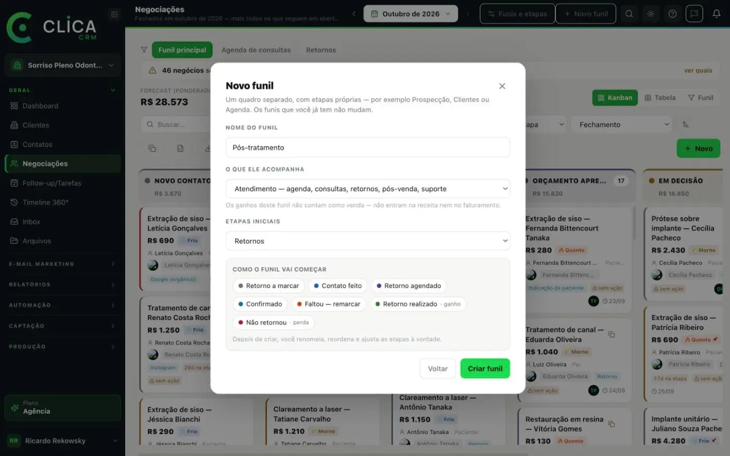Open Follow-up/Tarefas in the sidebar

coord(63,183)
